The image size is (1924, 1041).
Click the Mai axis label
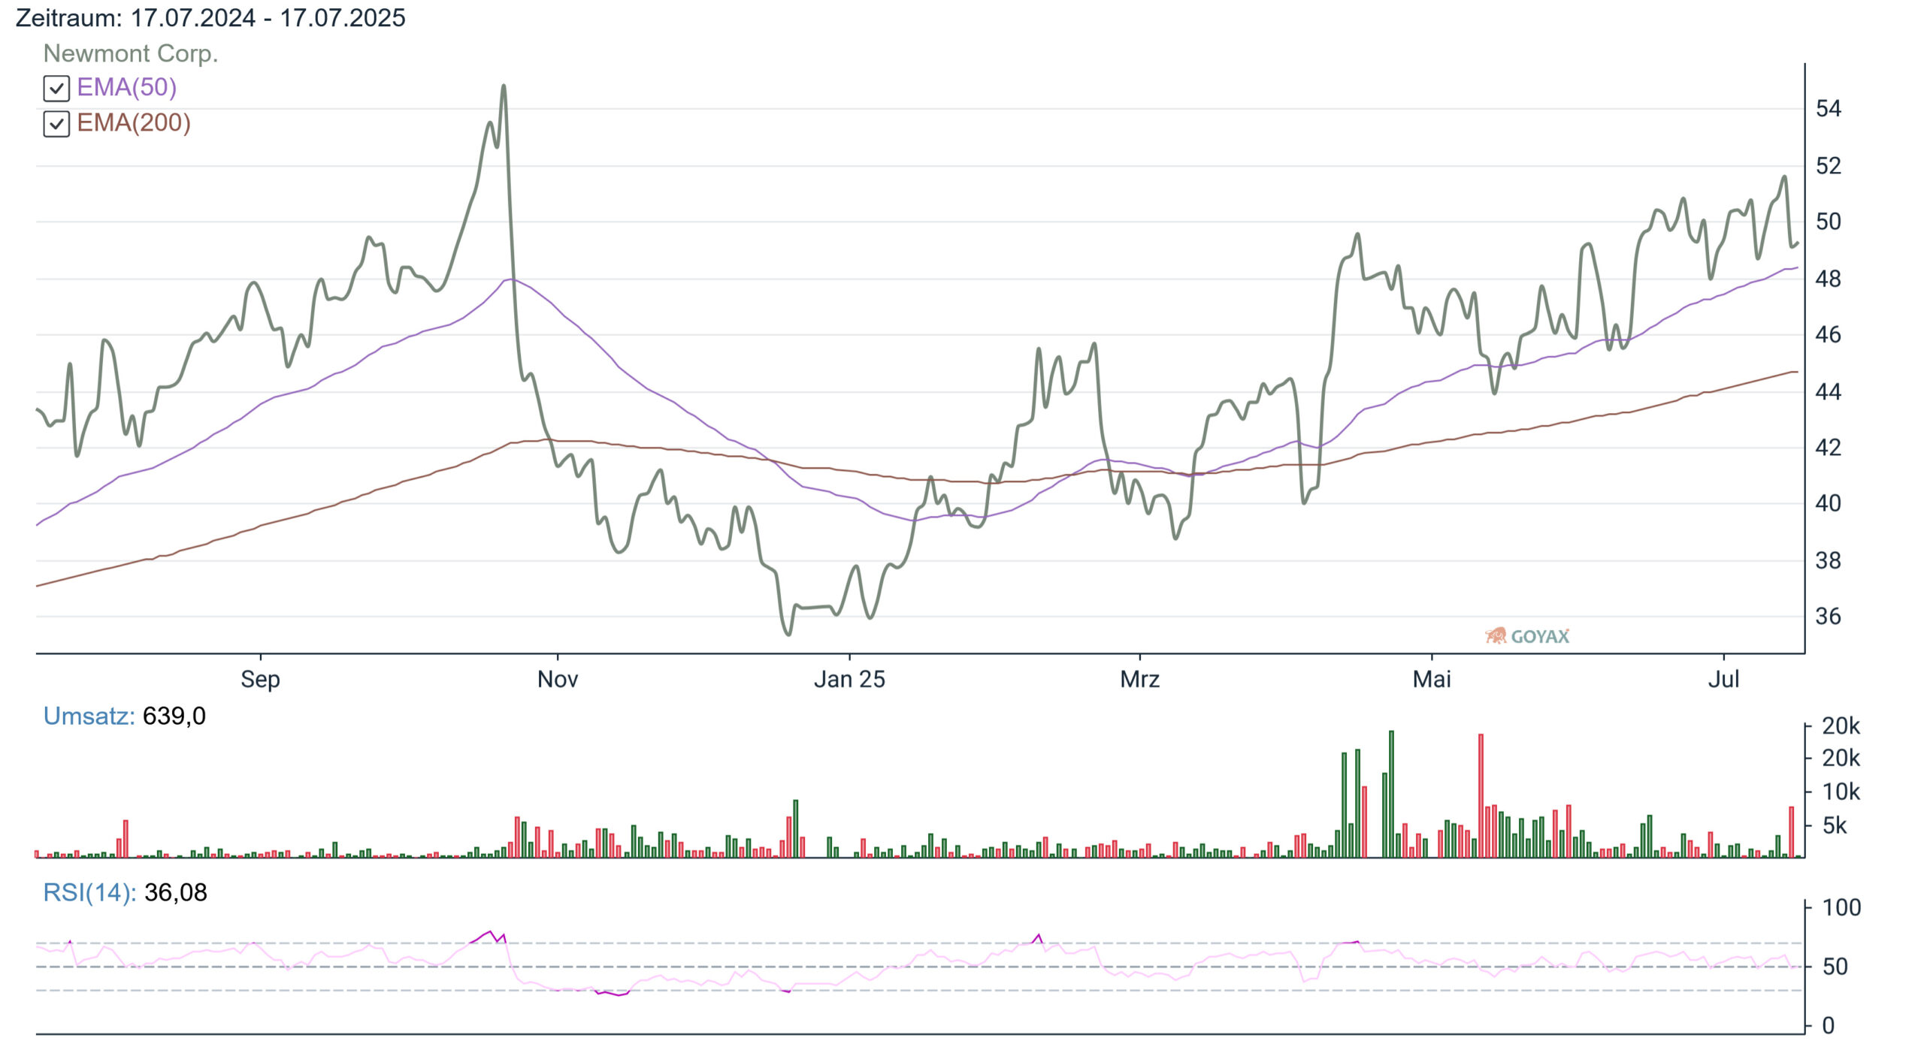[1432, 679]
